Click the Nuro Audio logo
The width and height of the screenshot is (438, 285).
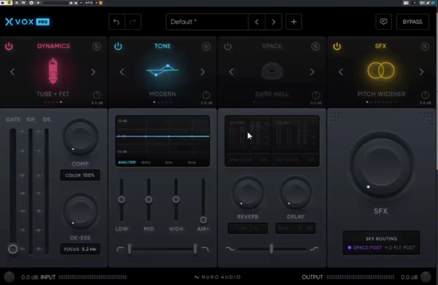point(217,277)
